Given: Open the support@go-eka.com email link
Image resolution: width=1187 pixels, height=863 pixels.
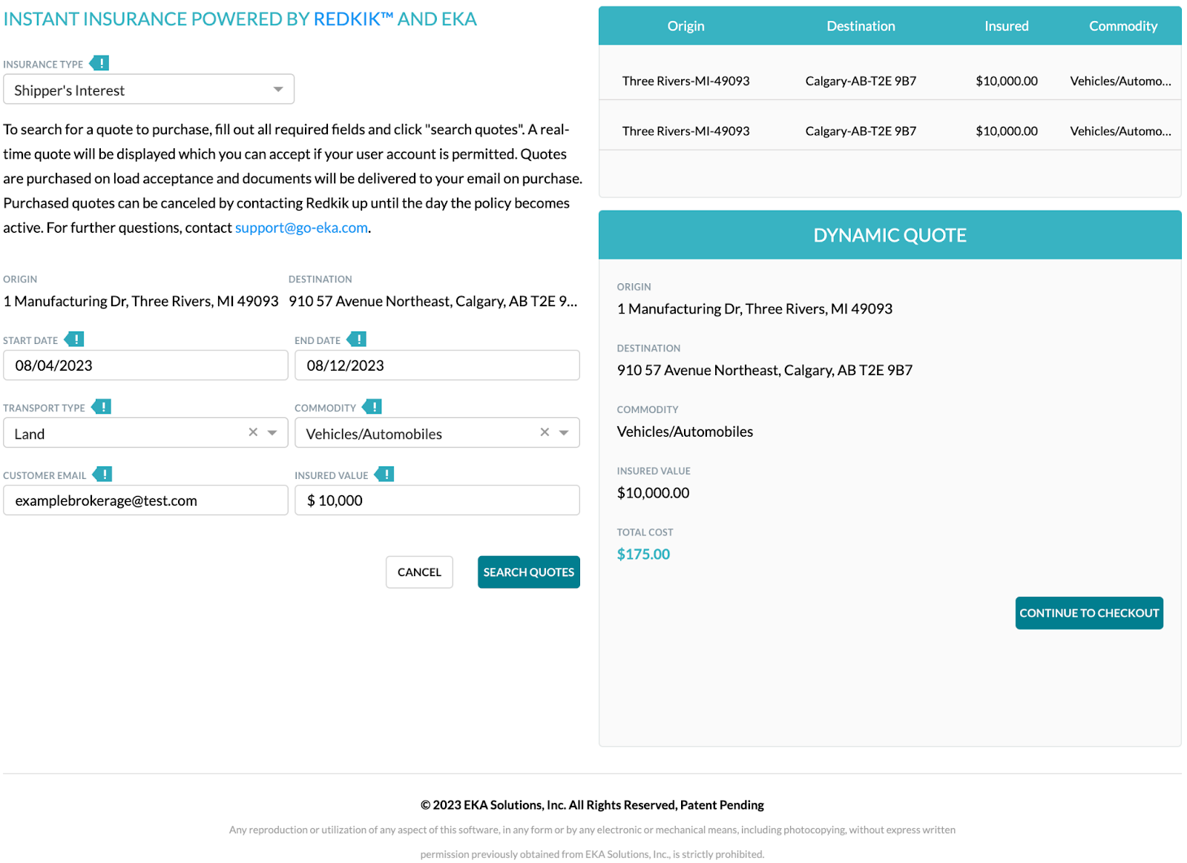Looking at the screenshot, I should (x=301, y=227).
